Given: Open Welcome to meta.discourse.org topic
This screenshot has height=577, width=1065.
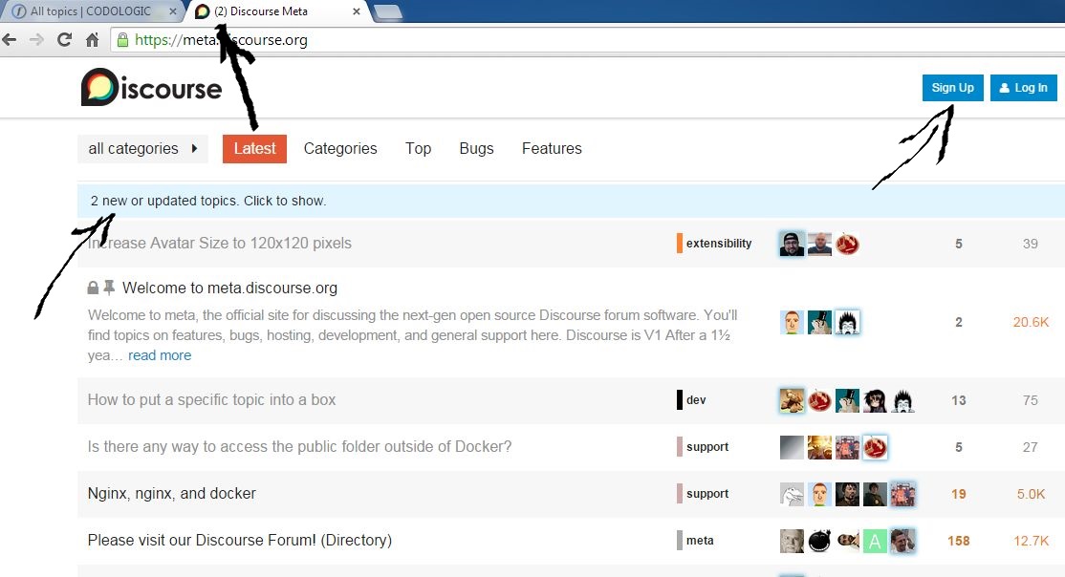Looking at the screenshot, I should [x=229, y=288].
